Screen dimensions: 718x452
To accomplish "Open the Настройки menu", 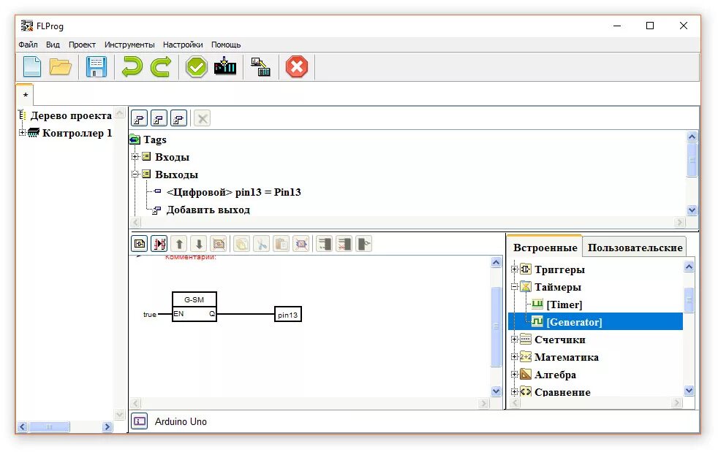I will (183, 45).
